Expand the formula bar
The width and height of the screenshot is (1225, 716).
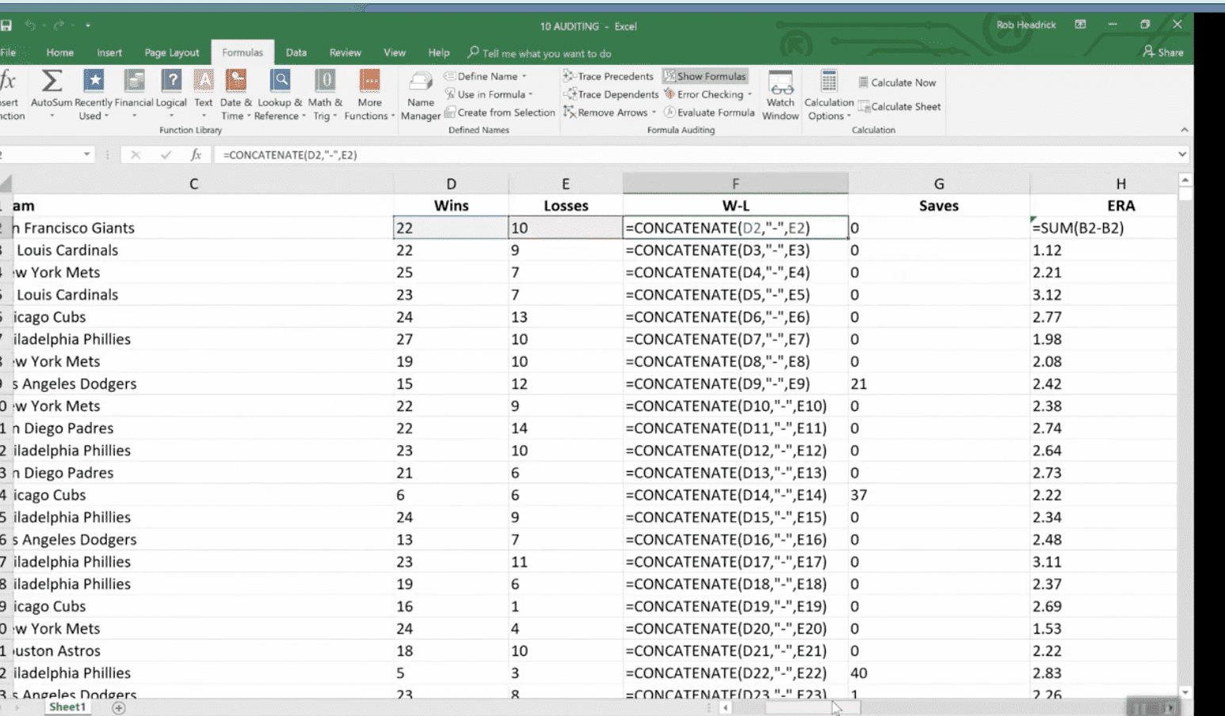1182,154
